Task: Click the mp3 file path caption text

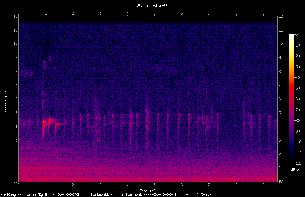Action: click(x=106, y=195)
